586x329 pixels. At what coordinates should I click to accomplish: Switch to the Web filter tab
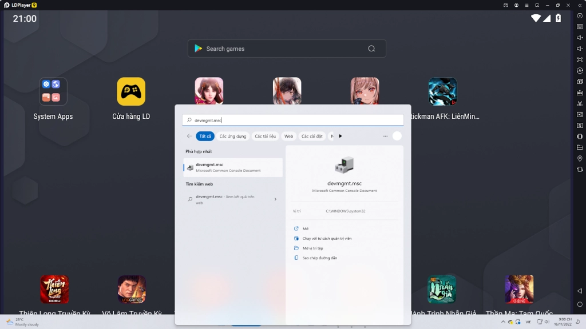coord(288,136)
